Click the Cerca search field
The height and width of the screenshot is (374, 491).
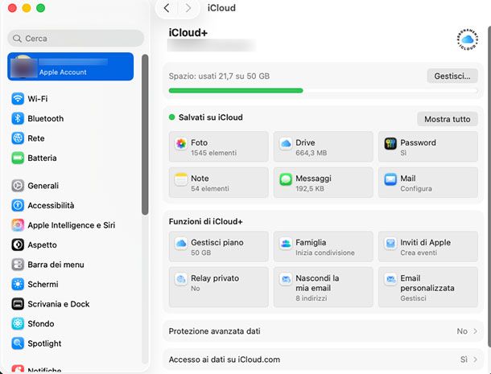click(76, 39)
